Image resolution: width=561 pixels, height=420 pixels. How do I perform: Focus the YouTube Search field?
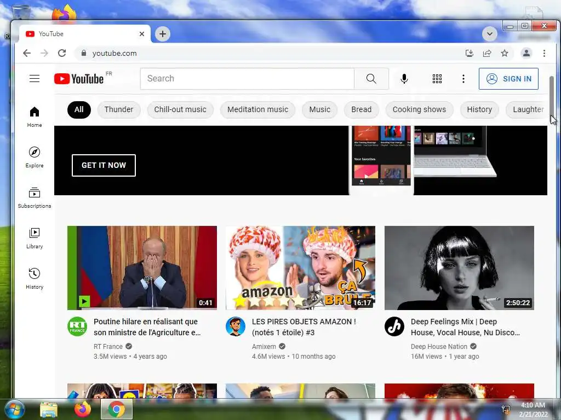(x=247, y=79)
